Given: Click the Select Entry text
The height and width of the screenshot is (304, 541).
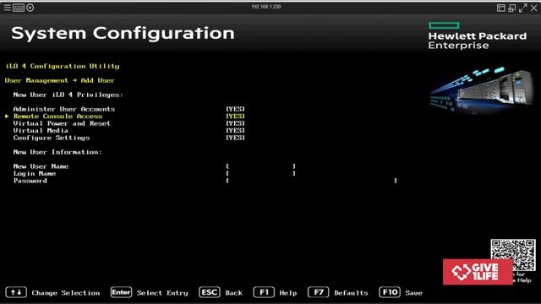Looking at the screenshot, I should pos(162,293).
